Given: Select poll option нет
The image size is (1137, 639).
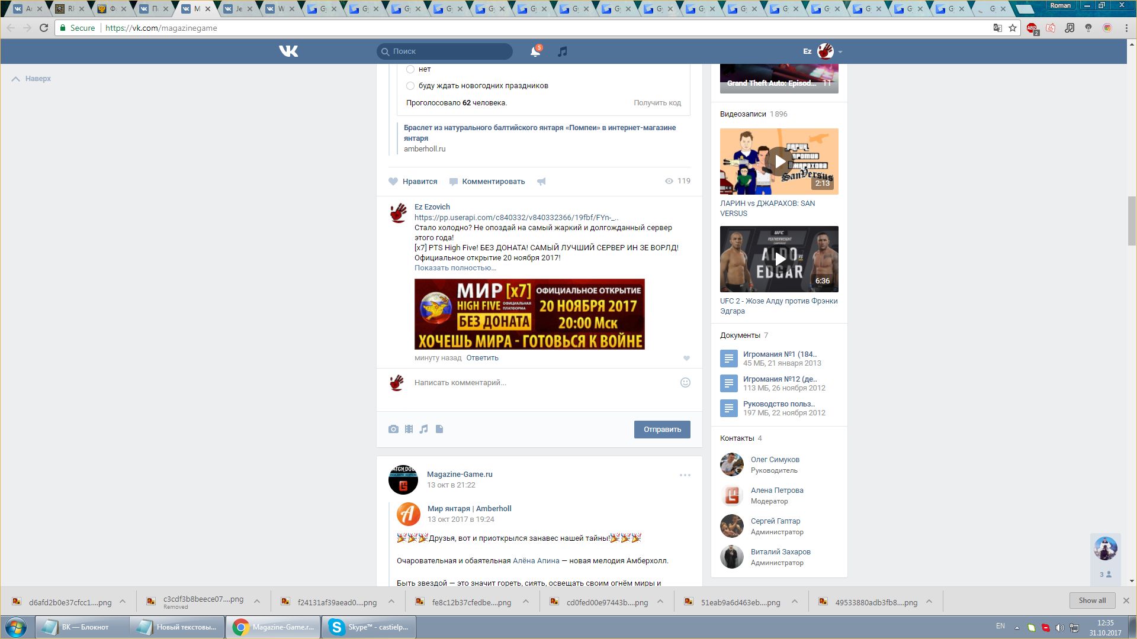Looking at the screenshot, I should tap(410, 69).
